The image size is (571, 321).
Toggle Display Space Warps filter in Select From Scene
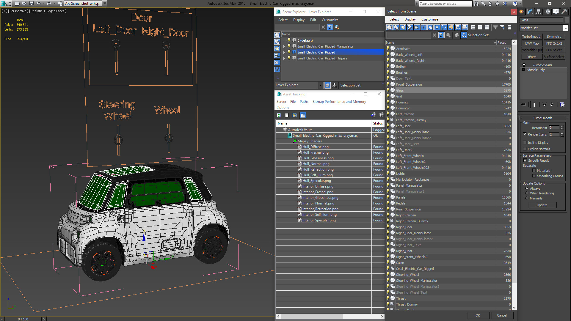(x=423, y=27)
